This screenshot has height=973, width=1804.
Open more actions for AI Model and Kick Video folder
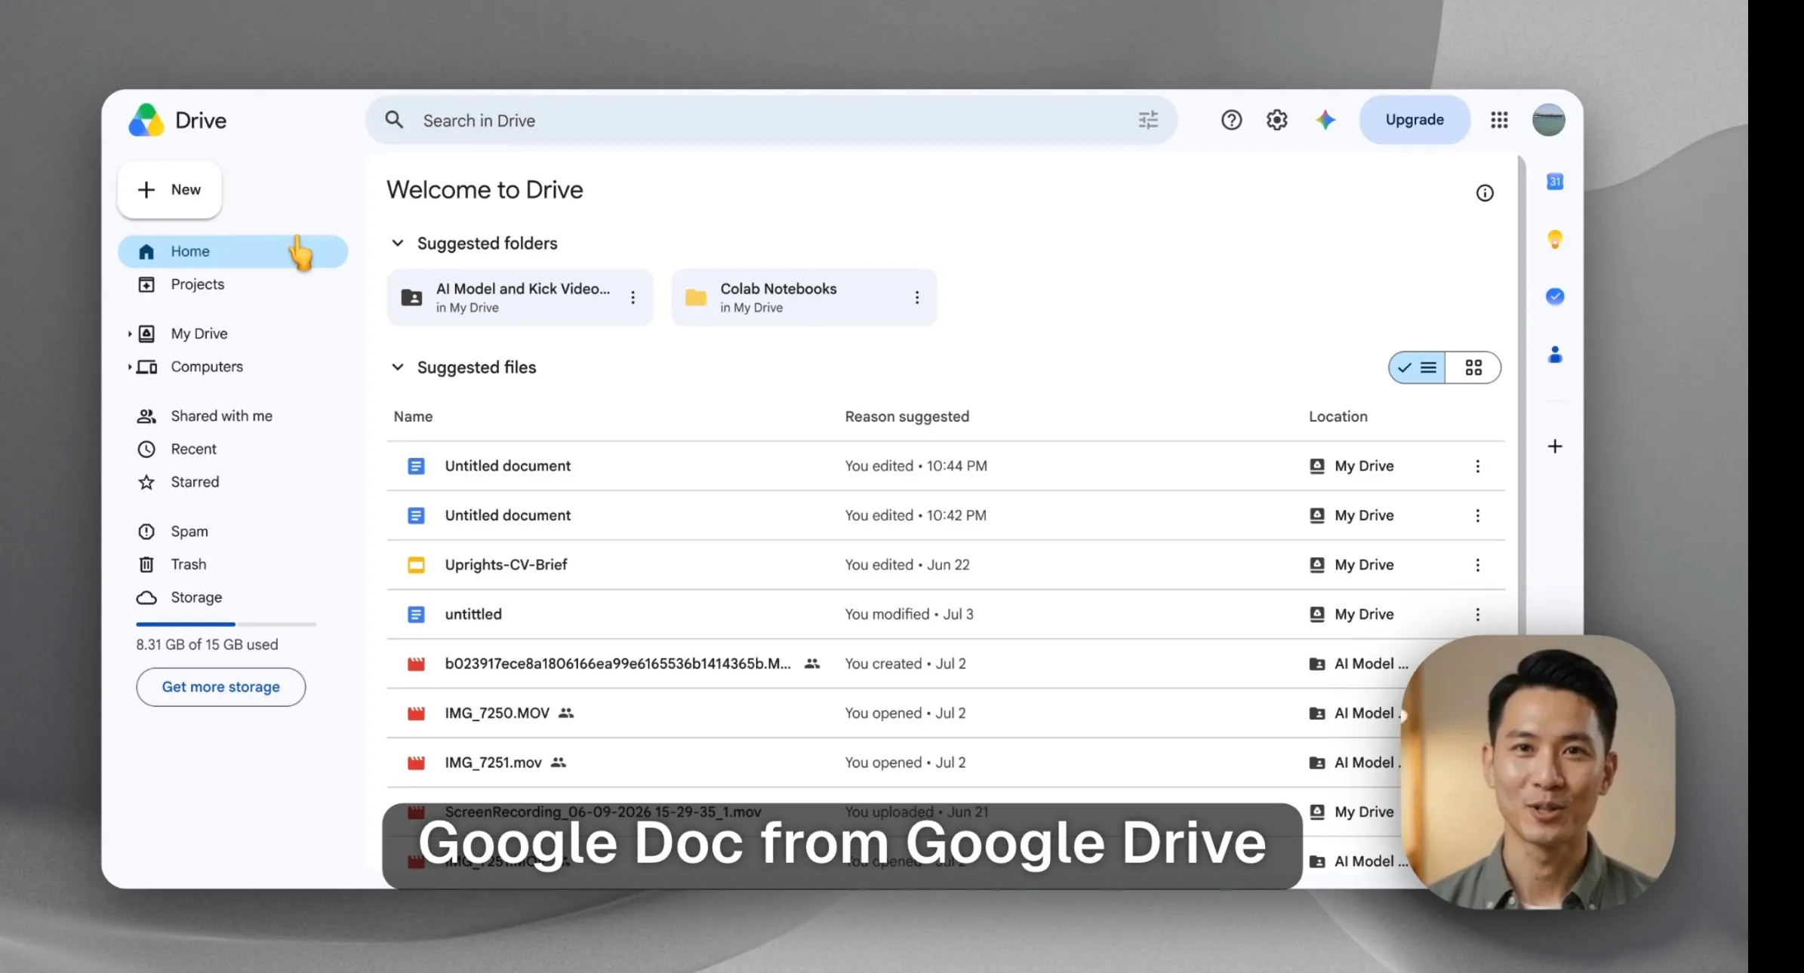[633, 297]
